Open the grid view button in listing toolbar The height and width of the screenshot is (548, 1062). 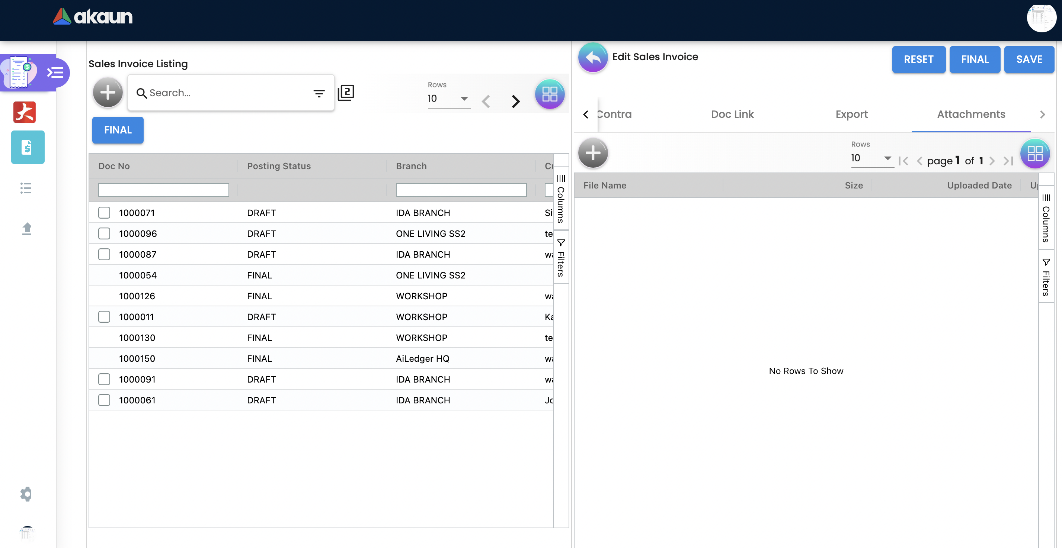[x=550, y=94]
